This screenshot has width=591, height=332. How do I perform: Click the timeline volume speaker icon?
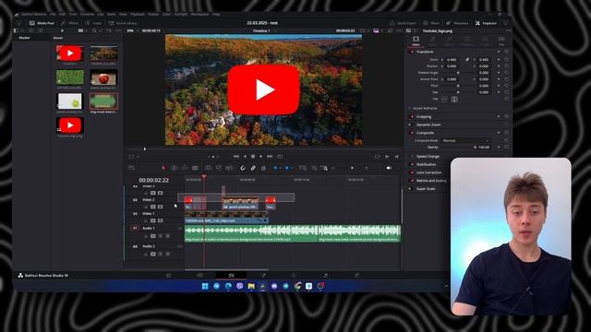click(389, 168)
